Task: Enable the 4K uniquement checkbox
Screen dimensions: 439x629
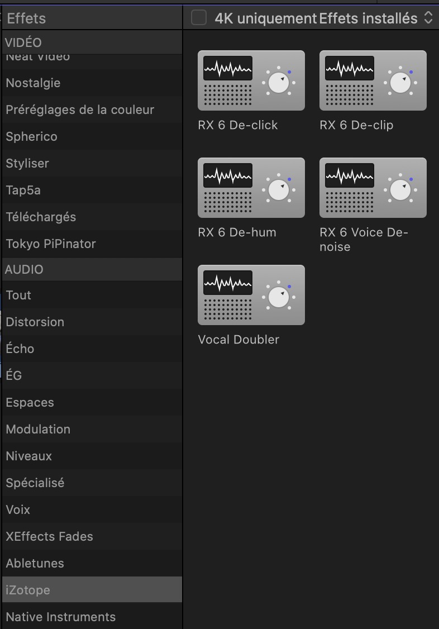Action: click(199, 18)
